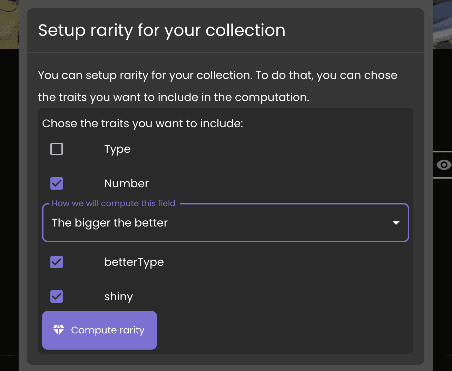
Task: Uncheck the Number trait checkbox
Action: tap(57, 183)
